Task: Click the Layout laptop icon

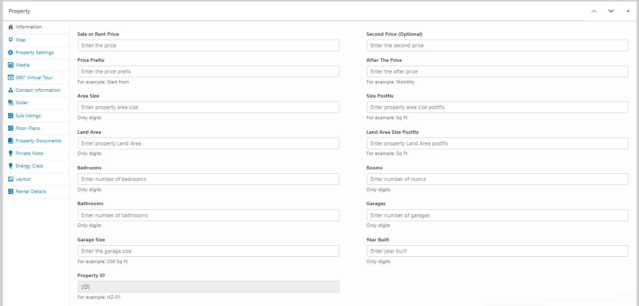Action: click(x=11, y=179)
